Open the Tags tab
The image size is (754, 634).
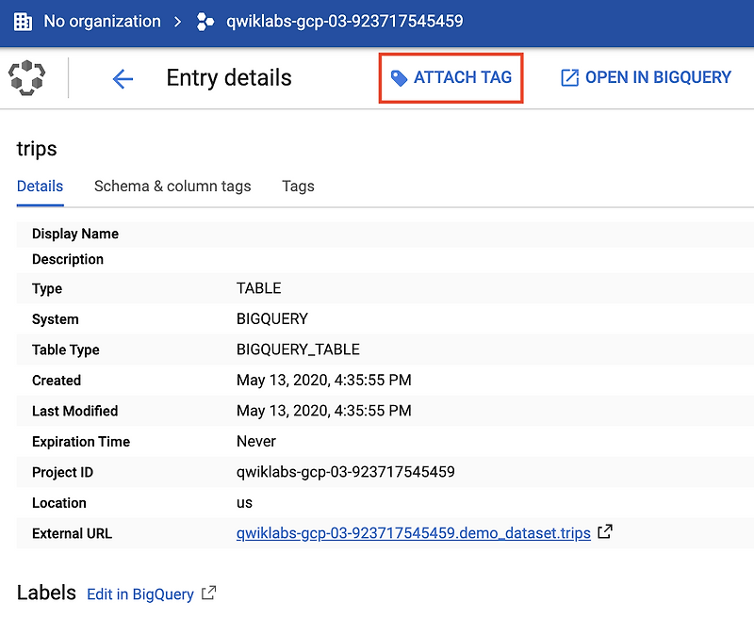tap(297, 186)
